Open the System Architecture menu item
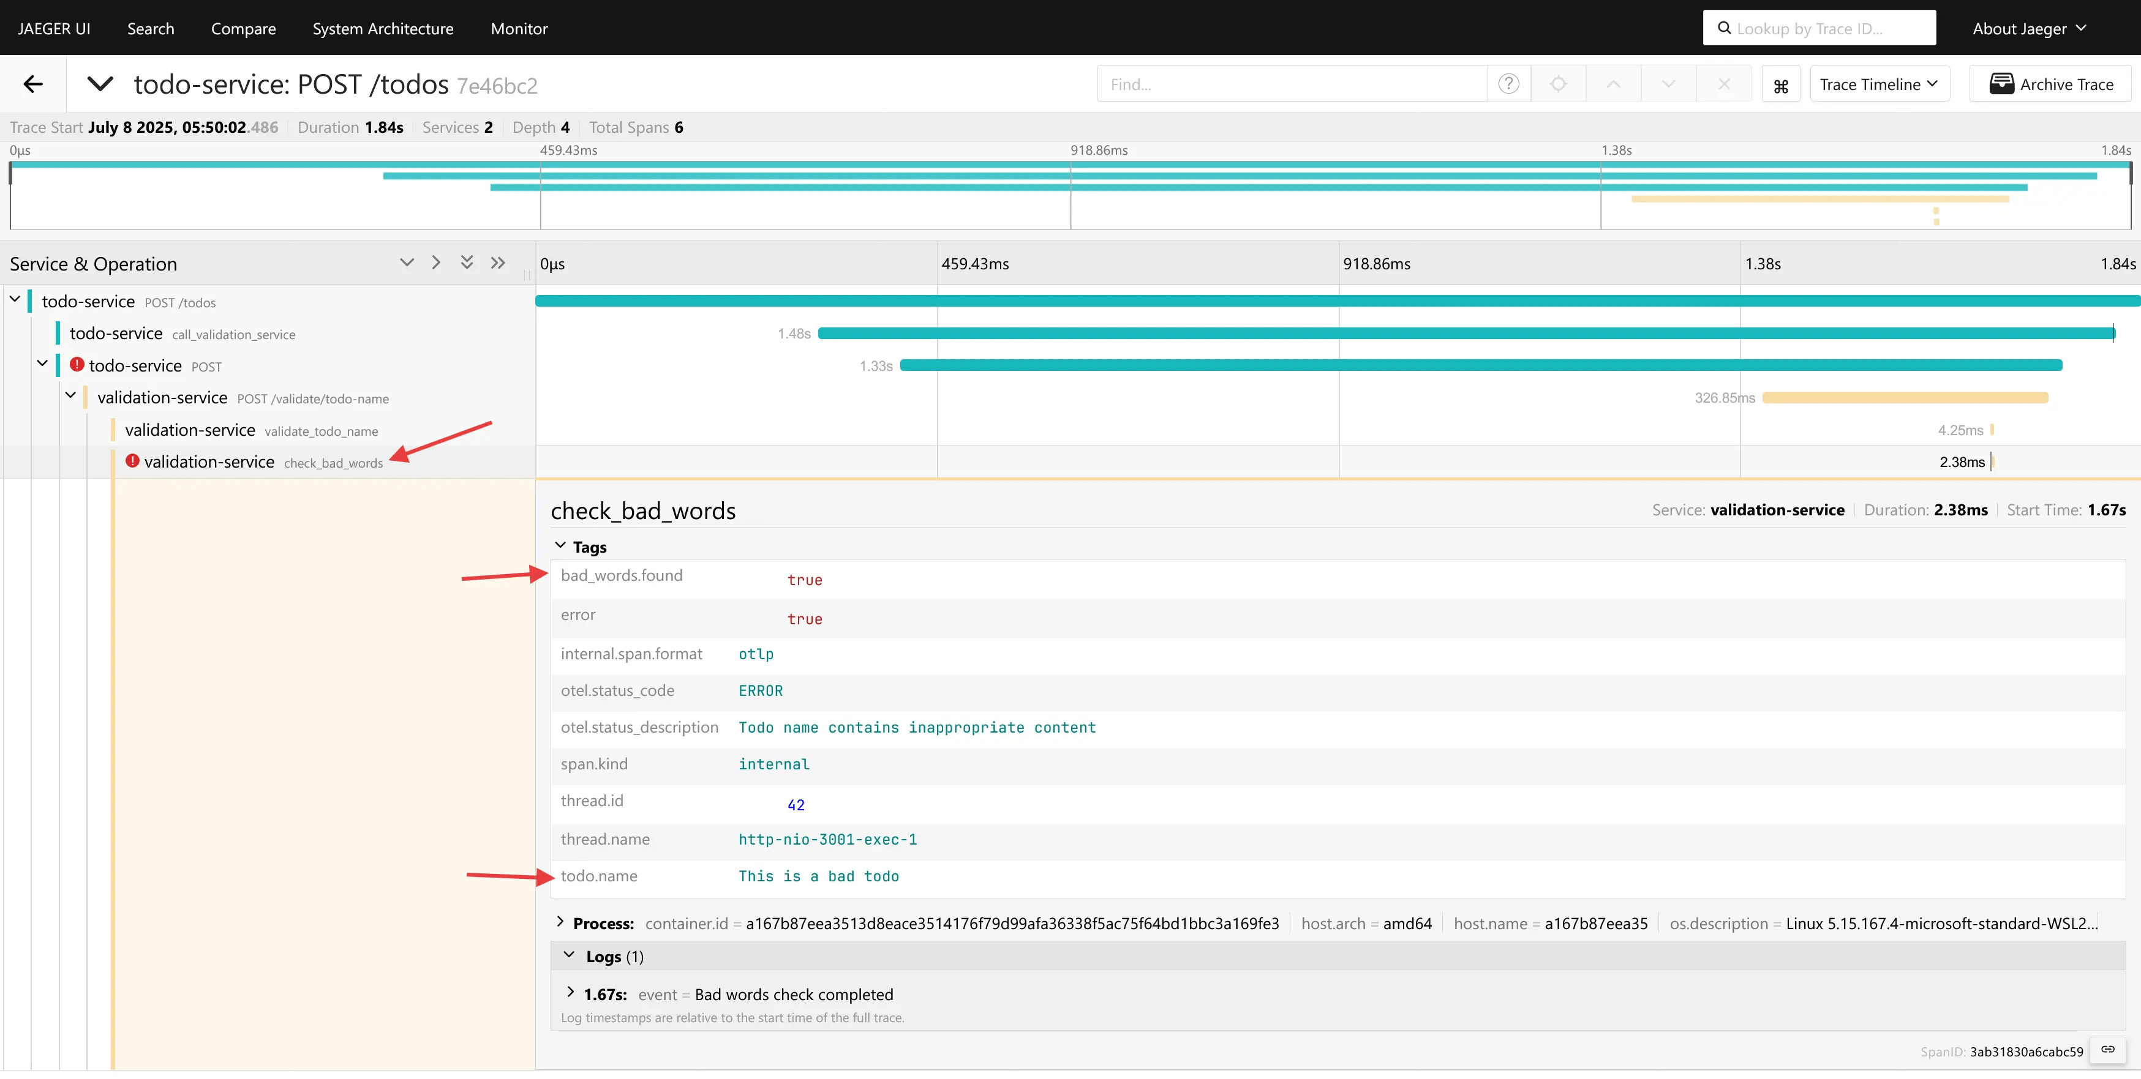Viewport: 2141px width, 1079px height. (383, 28)
